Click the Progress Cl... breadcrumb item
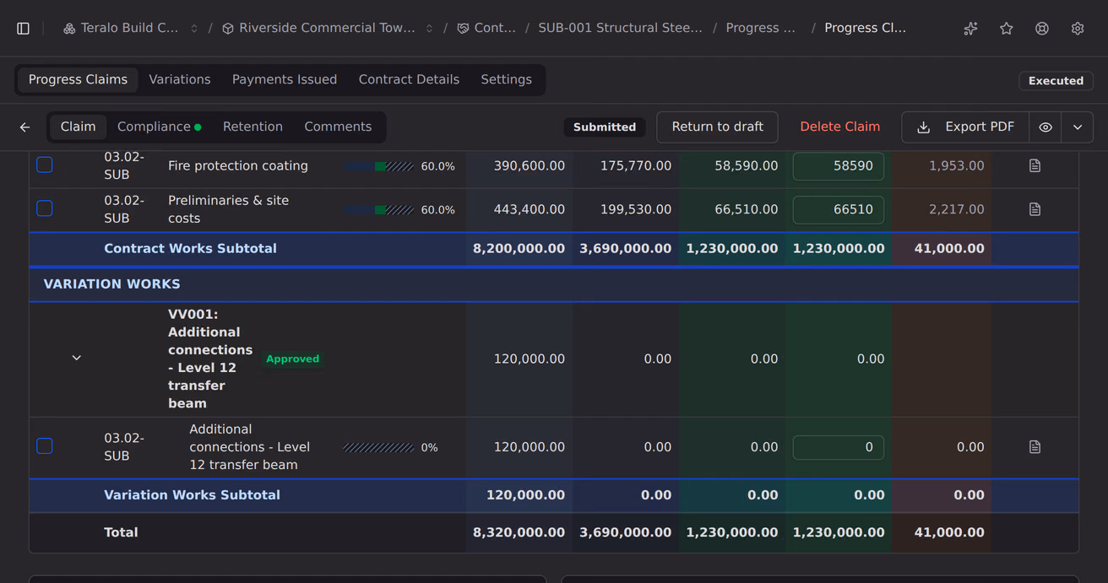The width and height of the screenshot is (1108, 583). pos(865,29)
